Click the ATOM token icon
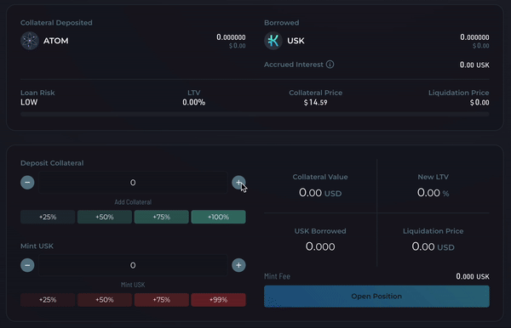The width and height of the screenshot is (511, 328). 30,41
